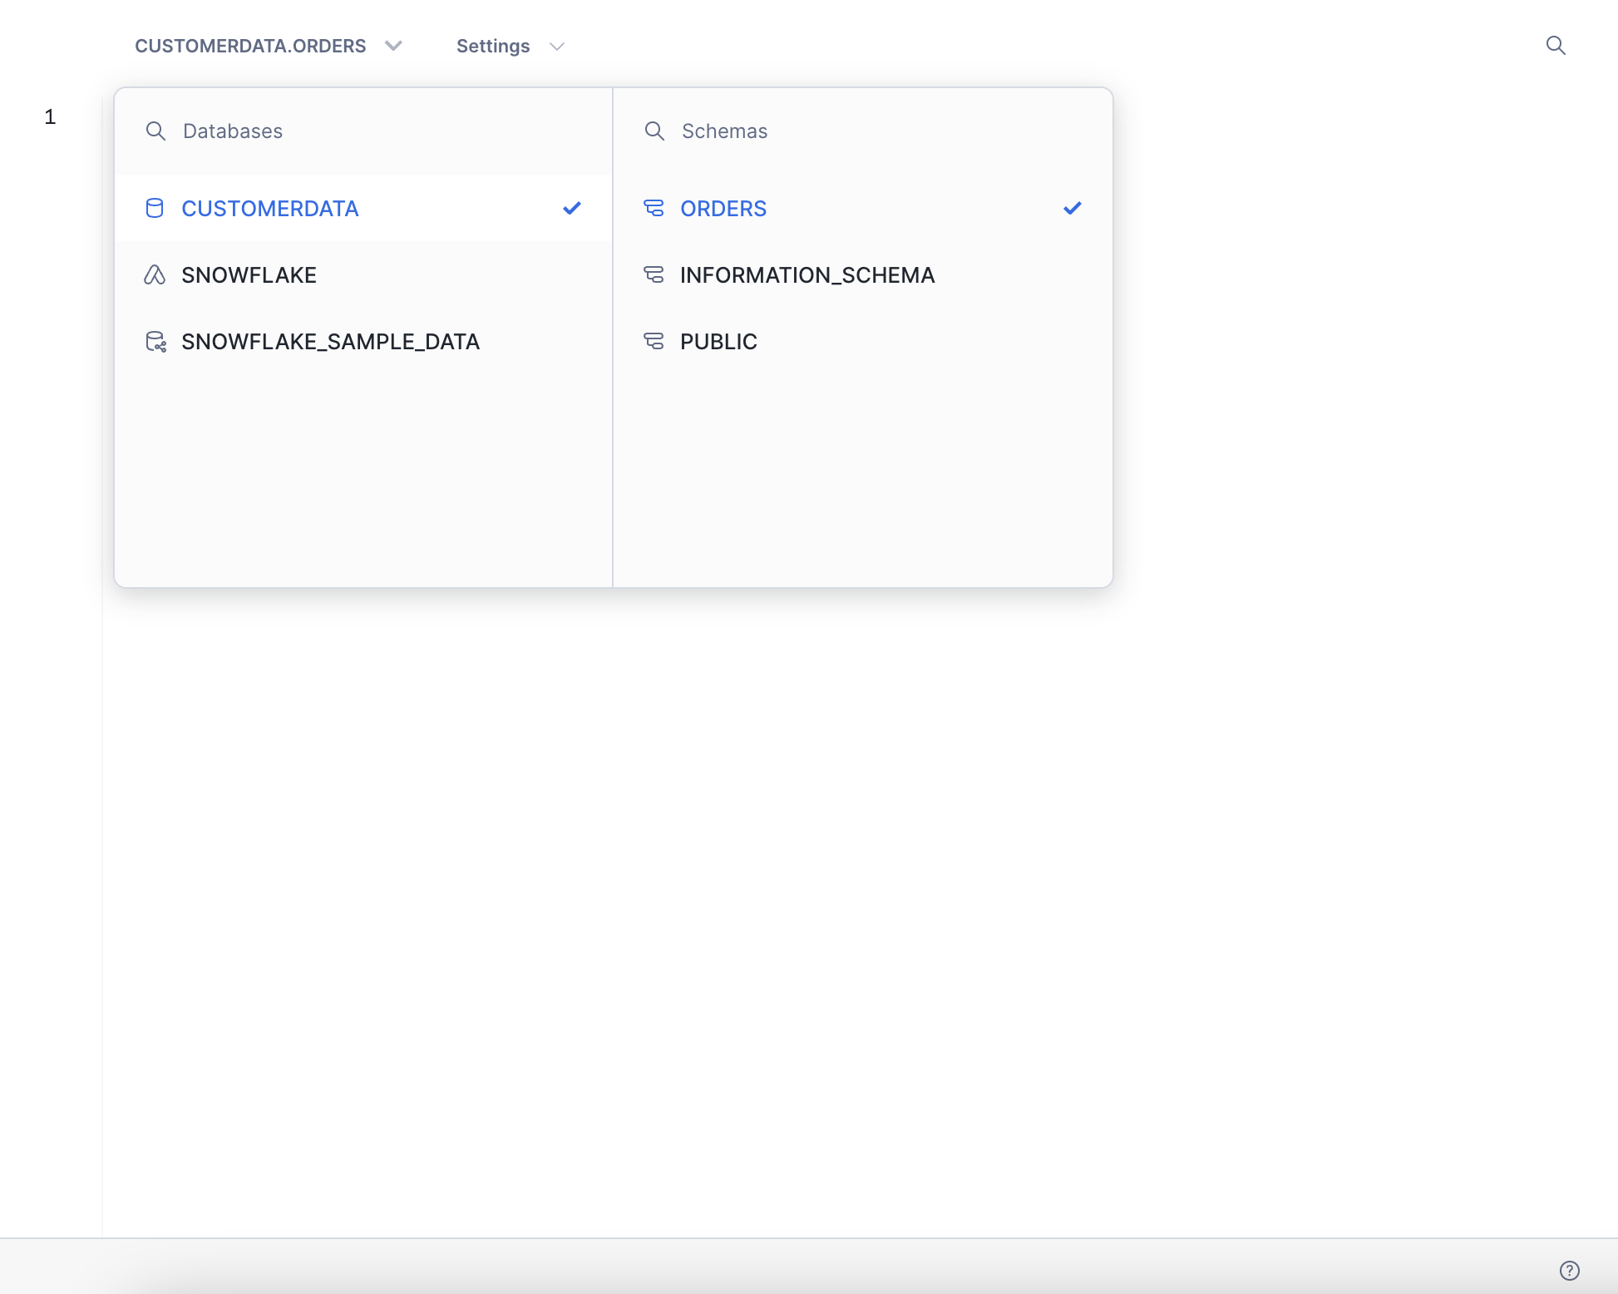This screenshot has height=1294, width=1618.
Task: Open the Settings menu
Action: click(x=510, y=47)
